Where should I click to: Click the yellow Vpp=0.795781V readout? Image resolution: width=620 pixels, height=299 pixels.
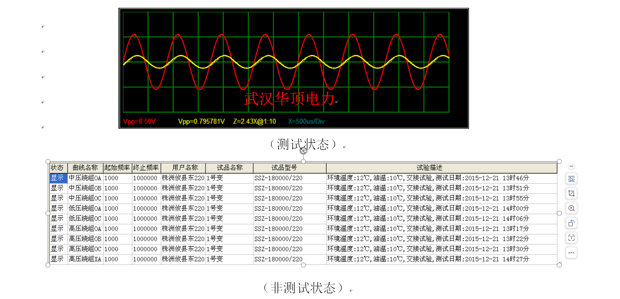tap(202, 121)
